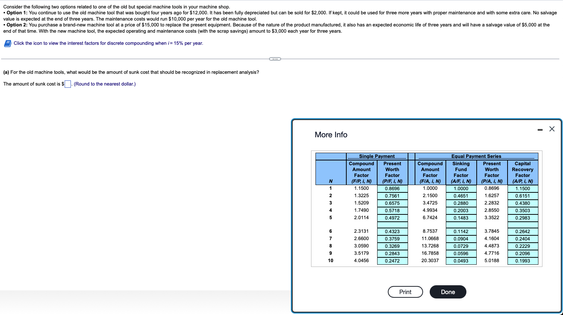Click the cell 3.7845
This screenshot has width=563, height=315.
pos(492,231)
